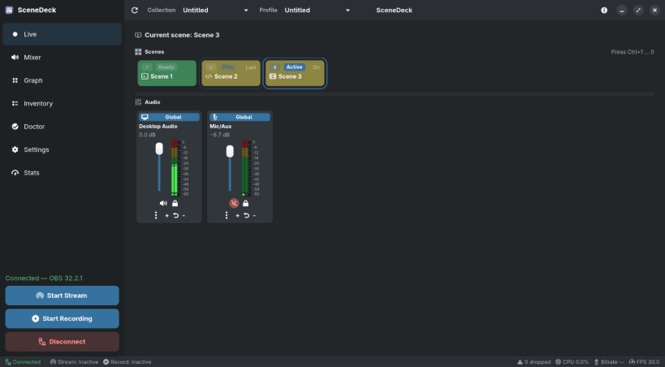Image resolution: width=665 pixels, height=367 pixels.
Task: Open the Mic/Aux three-dot menu
Action: click(x=227, y=215)
